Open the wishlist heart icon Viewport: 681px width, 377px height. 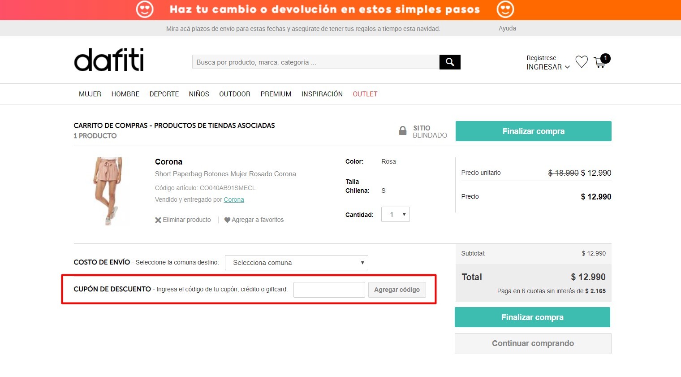pos(582,62)
